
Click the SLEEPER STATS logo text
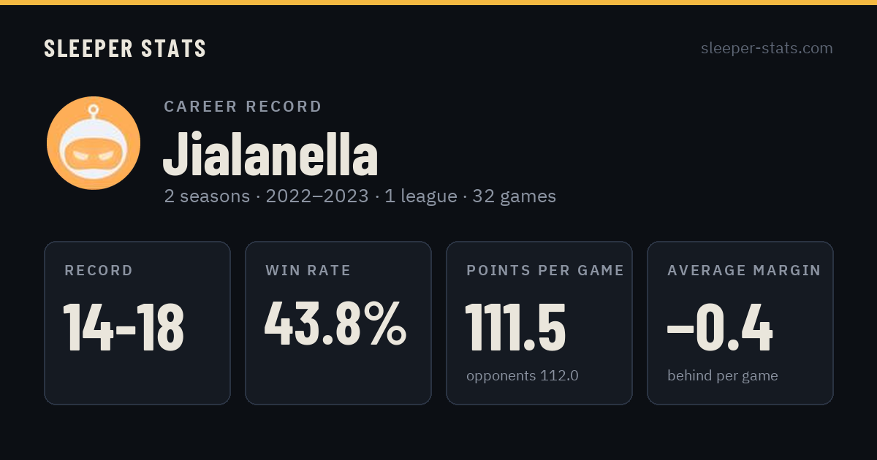tap(125, 48)
